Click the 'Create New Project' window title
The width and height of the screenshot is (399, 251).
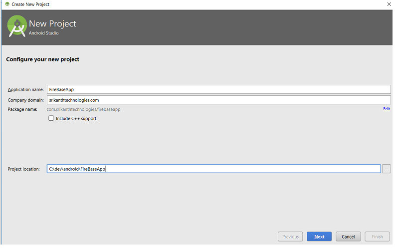[30, 4]
